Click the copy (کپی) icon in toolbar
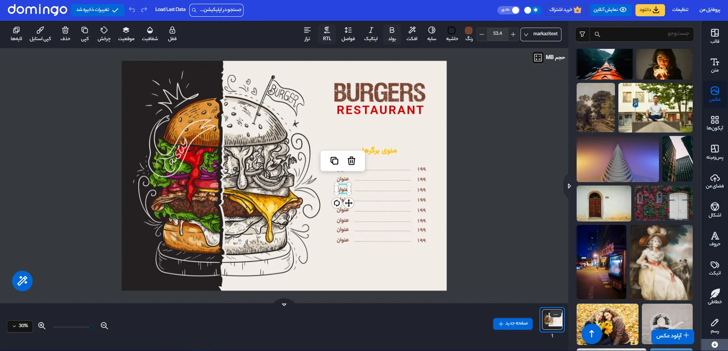 pyautogui.click(x=85, y=34)
